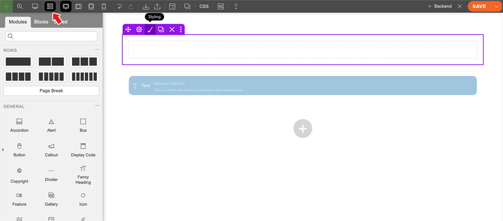The height and width of the screenshot is (221, 503).
Task: Click the orange SAVE button
Action: pos(479,6)
